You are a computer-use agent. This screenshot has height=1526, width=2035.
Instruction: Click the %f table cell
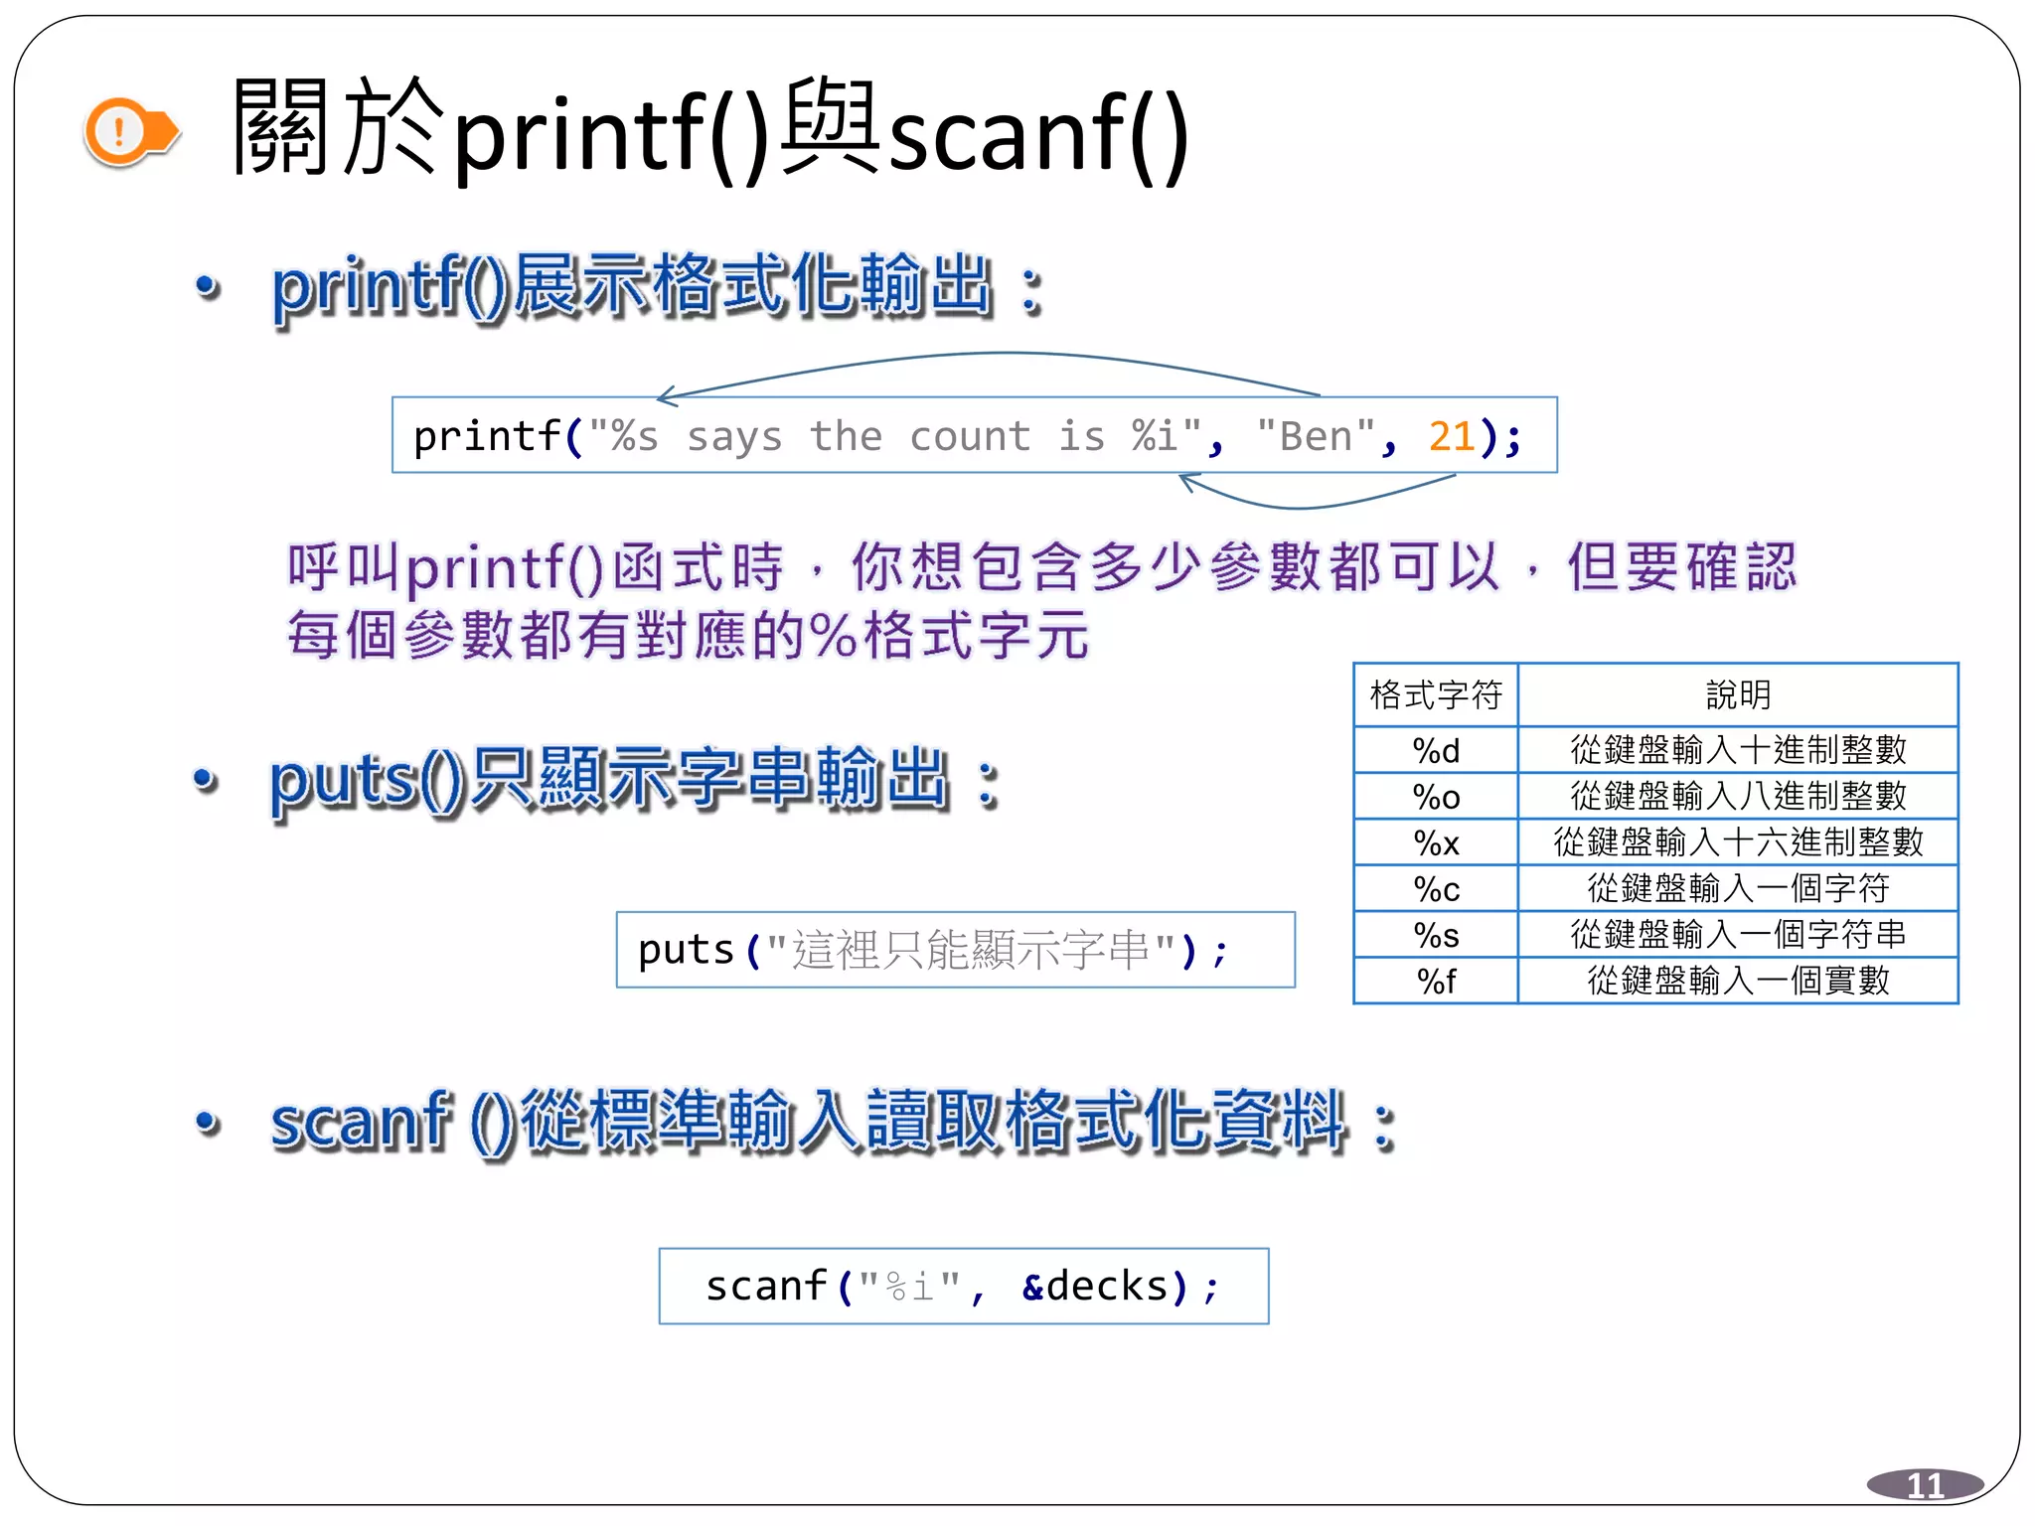pos(1436,981)
